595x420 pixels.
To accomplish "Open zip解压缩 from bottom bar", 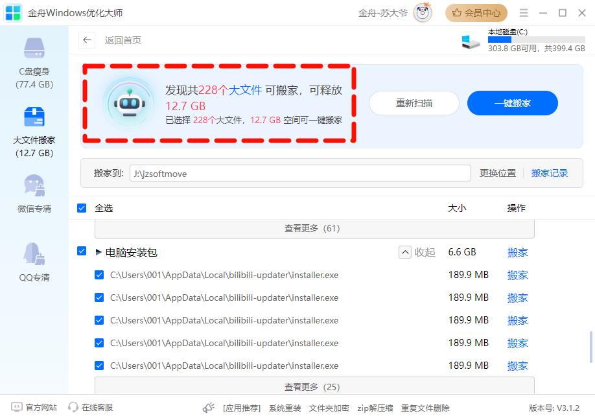I will (375, 408).
